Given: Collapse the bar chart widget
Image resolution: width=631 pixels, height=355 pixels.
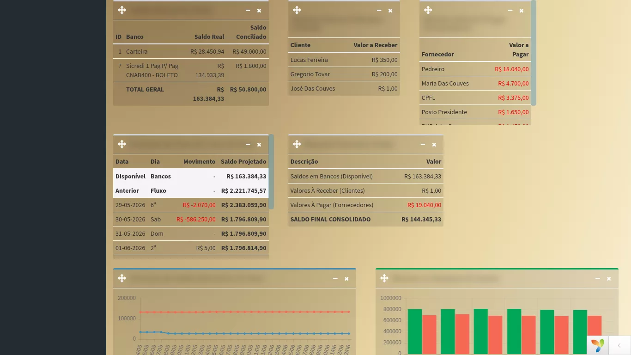Looking at the screenshot, I should click(x=598, y=278).
